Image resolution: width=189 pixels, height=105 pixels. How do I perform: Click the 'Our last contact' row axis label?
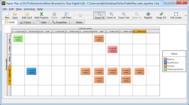[6, 64]
